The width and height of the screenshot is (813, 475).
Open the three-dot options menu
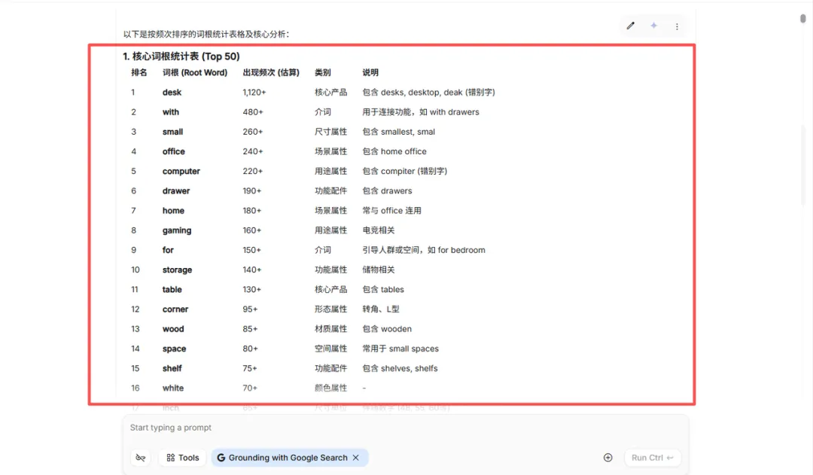[677, 26]
